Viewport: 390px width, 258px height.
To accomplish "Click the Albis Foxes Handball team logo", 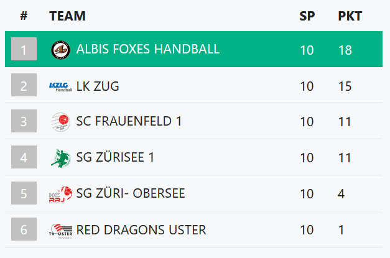I will (60, 50).
